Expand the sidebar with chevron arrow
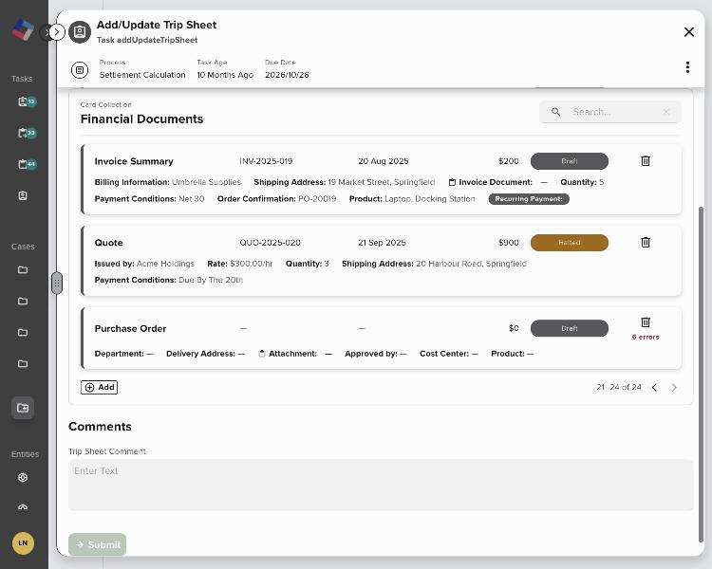 [56, 32]
